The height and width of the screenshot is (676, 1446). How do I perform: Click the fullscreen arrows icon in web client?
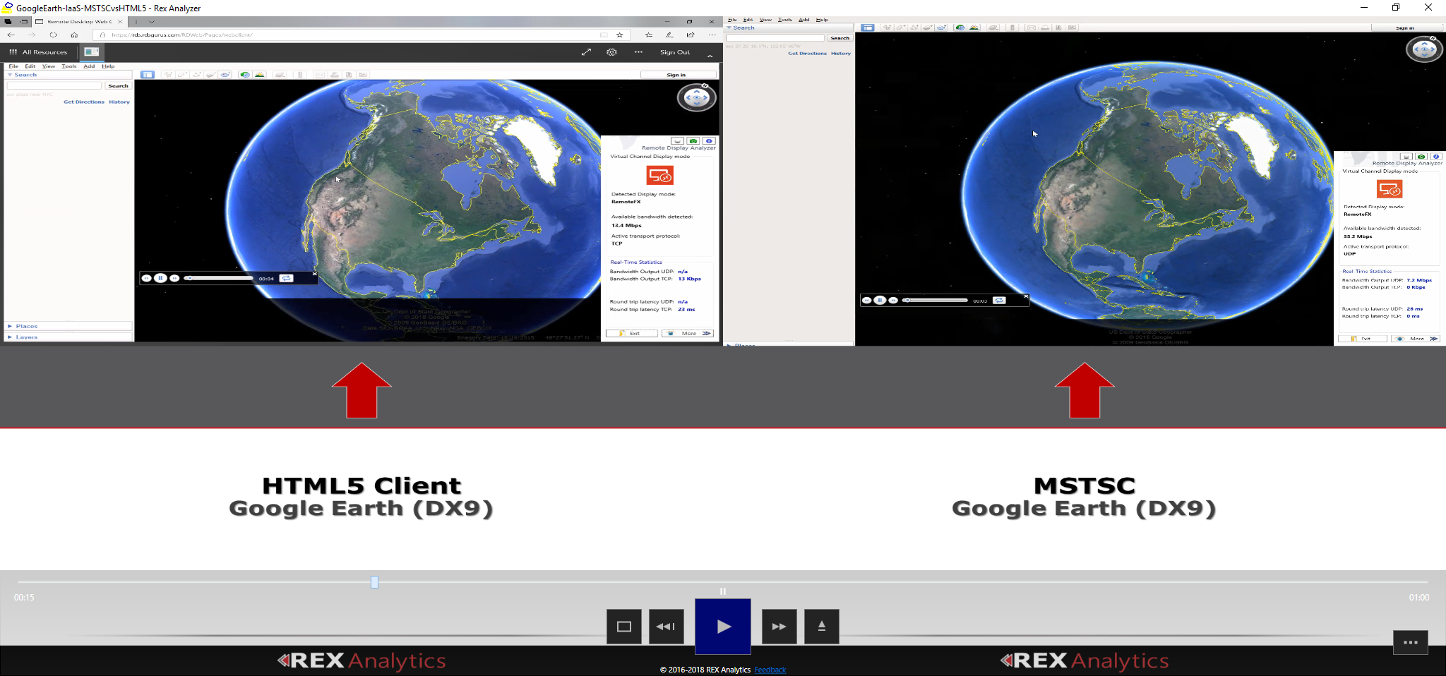[x=586, y=52]
